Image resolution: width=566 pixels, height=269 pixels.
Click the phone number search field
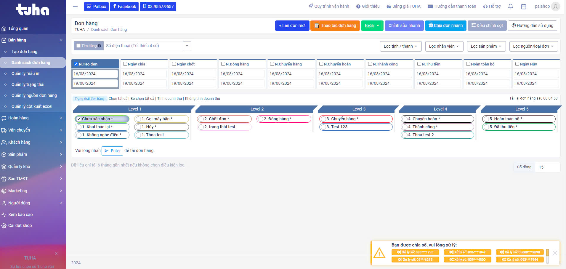click(x=143, y=46)
